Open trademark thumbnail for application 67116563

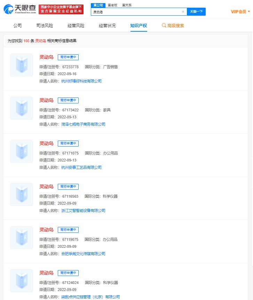22,195
